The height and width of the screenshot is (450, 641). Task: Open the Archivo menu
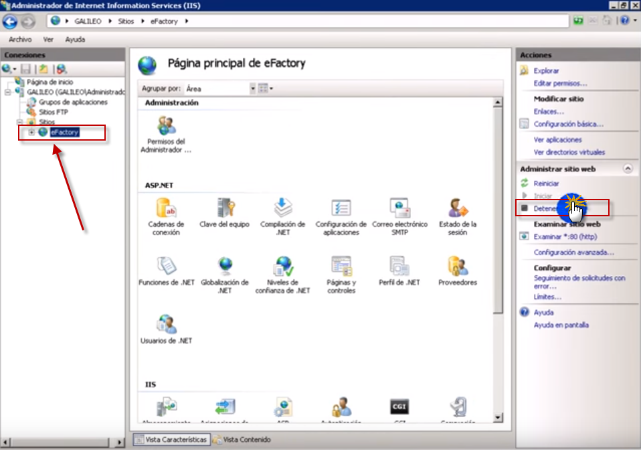coord(20,40)
